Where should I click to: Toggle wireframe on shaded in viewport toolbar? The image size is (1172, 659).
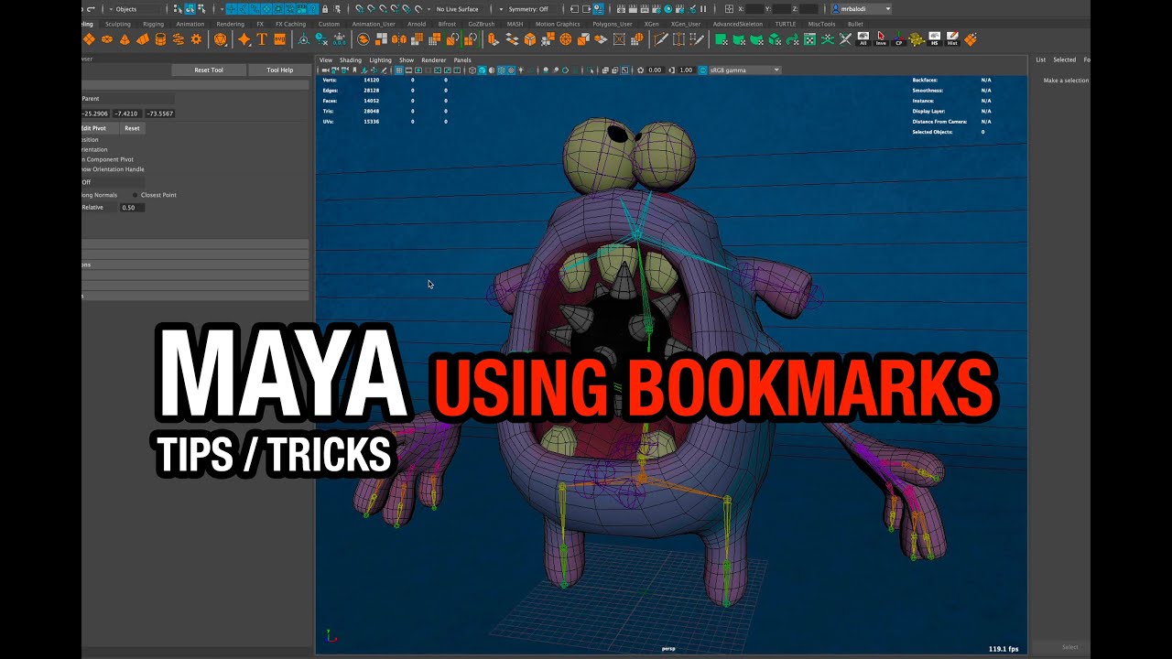(x=501, y=70)
